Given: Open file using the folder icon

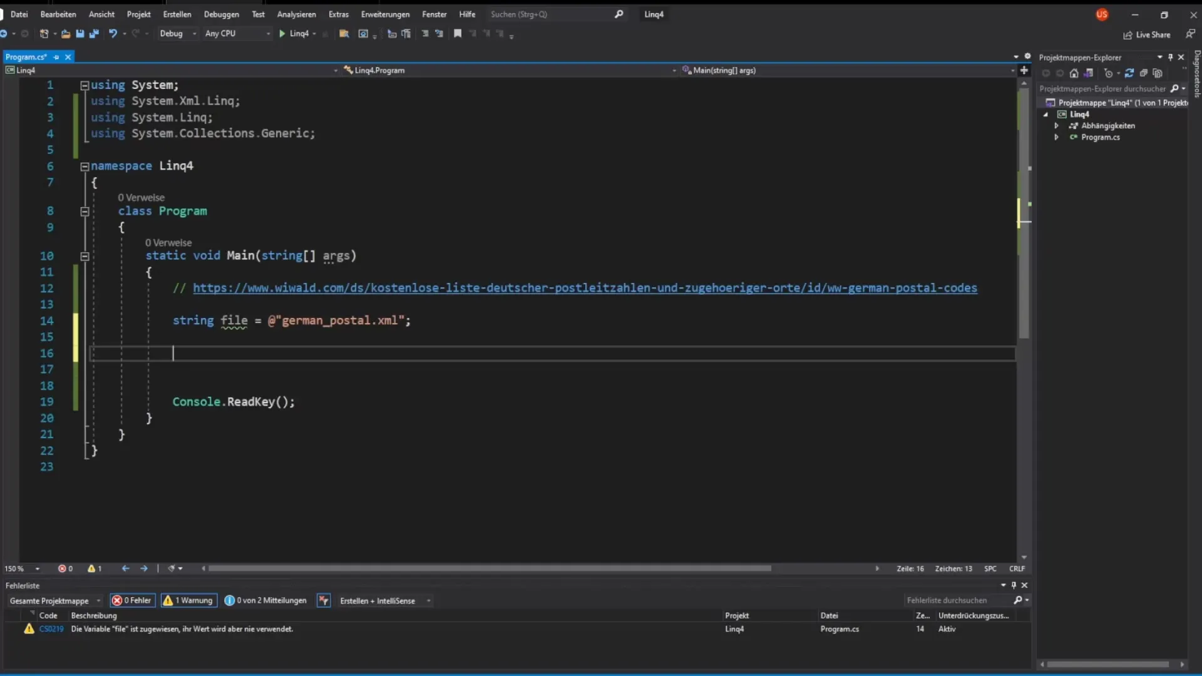Looking at the screenshot, I should point(66,34).
